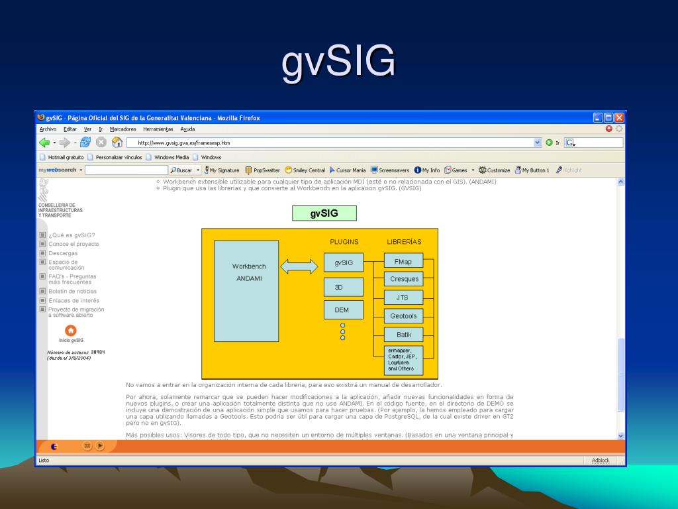Viewport: 678px width, 509px height.
Task: Click the FMap library box in diagram
Action: pyautogui.click(x=403, y=261)
